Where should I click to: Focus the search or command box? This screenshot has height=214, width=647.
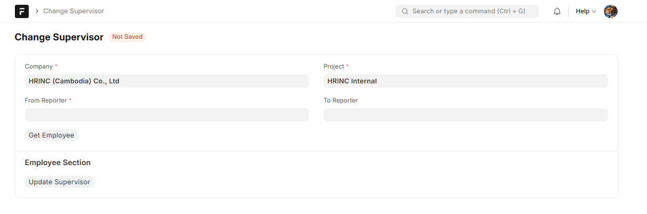click(468, 11)
